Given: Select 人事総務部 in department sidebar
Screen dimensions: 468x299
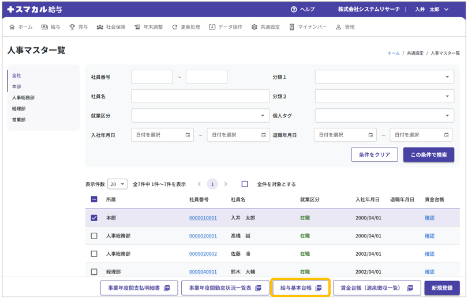Looking at the screenshot, I should pyautogui.click(x=23, y=97).
